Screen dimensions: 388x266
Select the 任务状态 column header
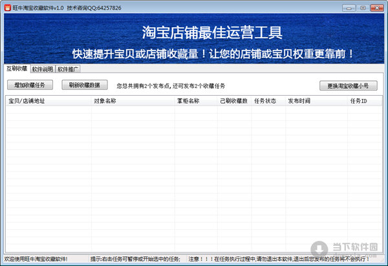(x=268, y=101)
